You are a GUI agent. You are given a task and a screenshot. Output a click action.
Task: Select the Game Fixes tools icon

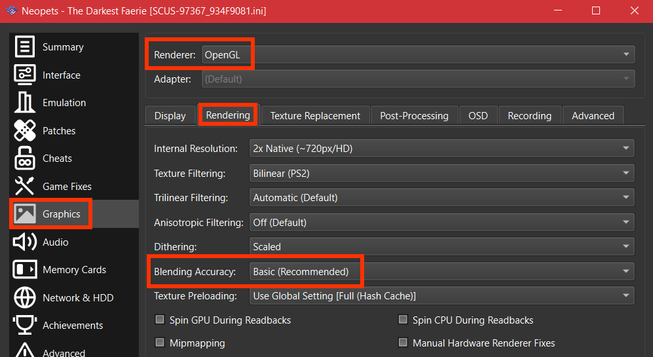[x=25, y=186]
